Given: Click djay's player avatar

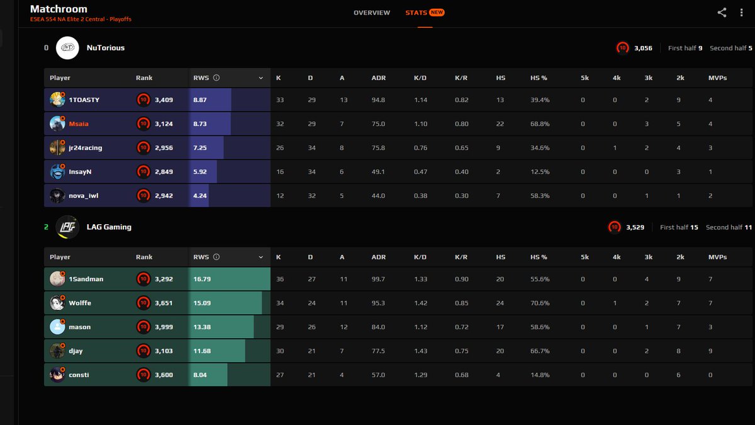Looking at the screenshot, I should [x=57, y=351].
